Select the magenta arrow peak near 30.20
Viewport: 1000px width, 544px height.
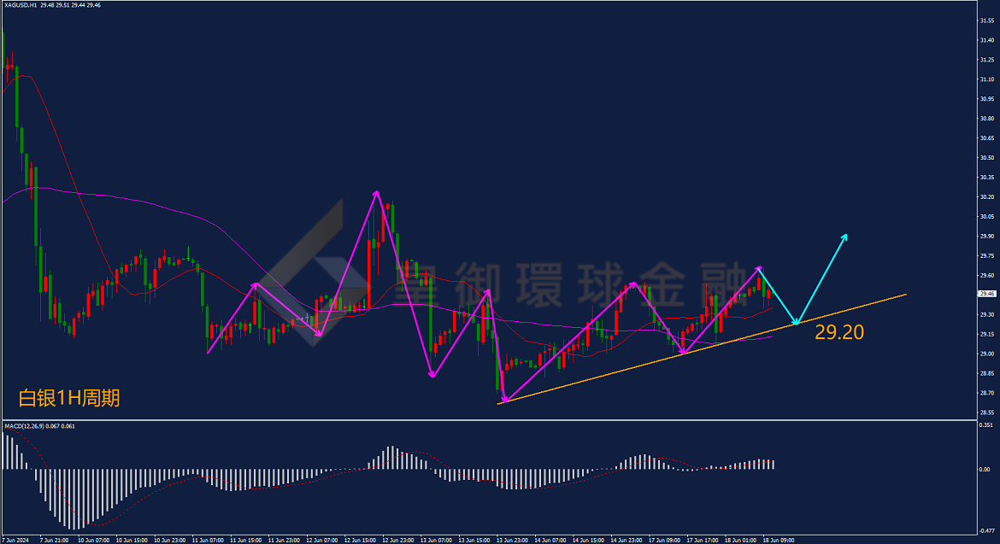(377, 192)
